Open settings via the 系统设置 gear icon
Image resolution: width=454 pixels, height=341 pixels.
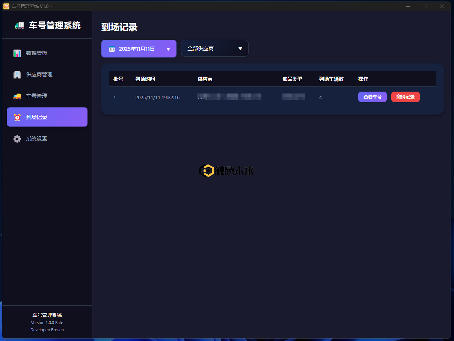coord(17,139)
